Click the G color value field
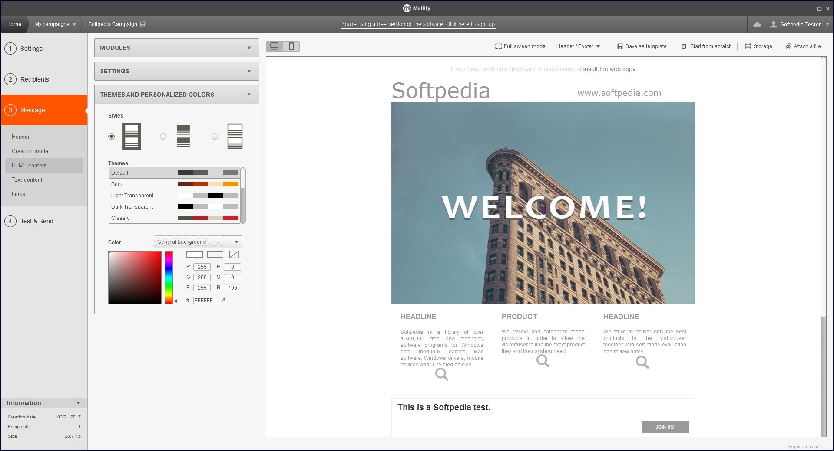This screenshot has height=451, width=834. pos(202,278)
